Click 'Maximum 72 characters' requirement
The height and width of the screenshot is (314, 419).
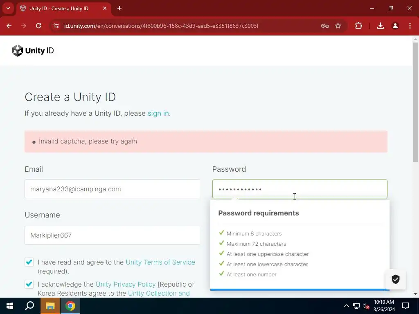(256, 244)
